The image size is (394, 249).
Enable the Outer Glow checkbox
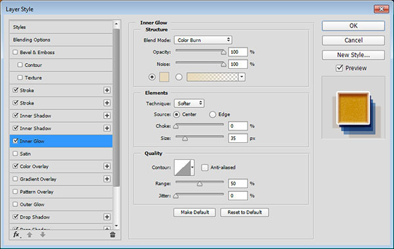coord(15,204)
